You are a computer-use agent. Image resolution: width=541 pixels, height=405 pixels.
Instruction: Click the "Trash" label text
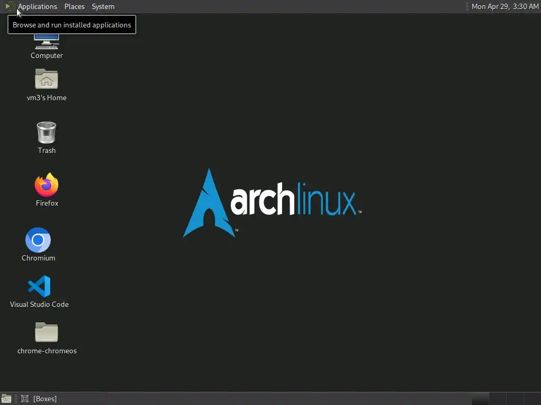[x=46, y=150]
